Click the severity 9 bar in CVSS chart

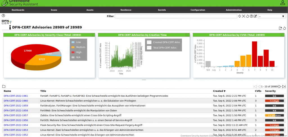pyautogui.click(x=266, y=58)
